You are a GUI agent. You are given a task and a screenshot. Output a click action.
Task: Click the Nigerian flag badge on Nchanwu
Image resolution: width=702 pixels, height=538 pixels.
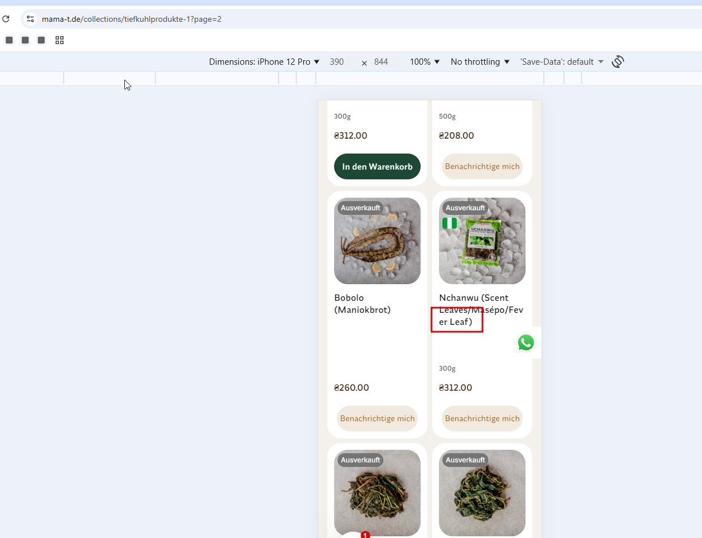450,223
